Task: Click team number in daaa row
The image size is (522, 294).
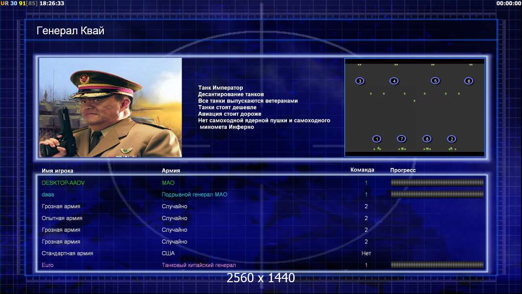Action: 366,195
